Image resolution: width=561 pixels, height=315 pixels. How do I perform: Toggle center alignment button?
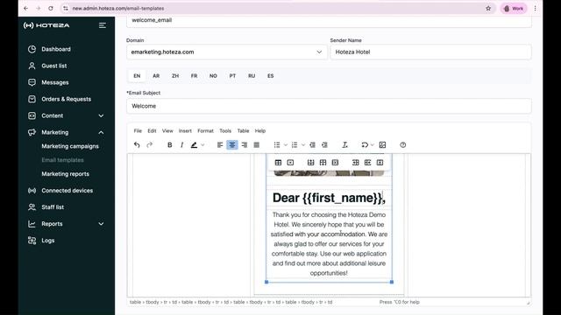click(x=232, y=145)
